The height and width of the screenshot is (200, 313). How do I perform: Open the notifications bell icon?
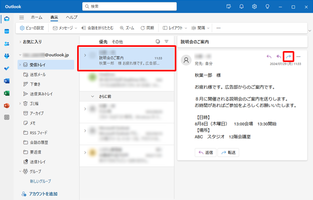242,7
